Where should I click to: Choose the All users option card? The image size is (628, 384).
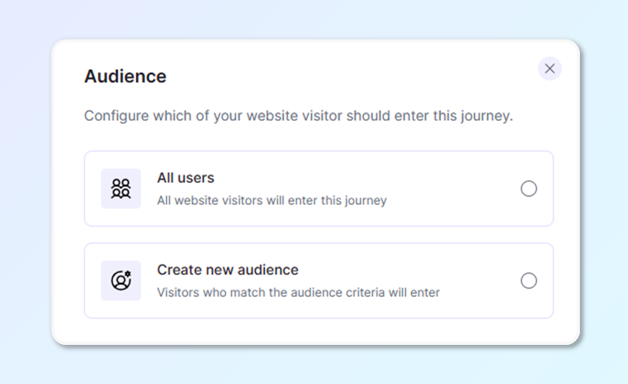tap(448, 189)
